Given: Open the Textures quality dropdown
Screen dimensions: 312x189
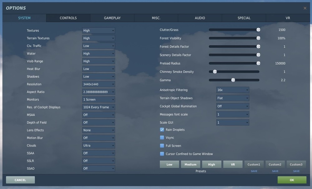Looking at the screenshot, I should [98, 30].
